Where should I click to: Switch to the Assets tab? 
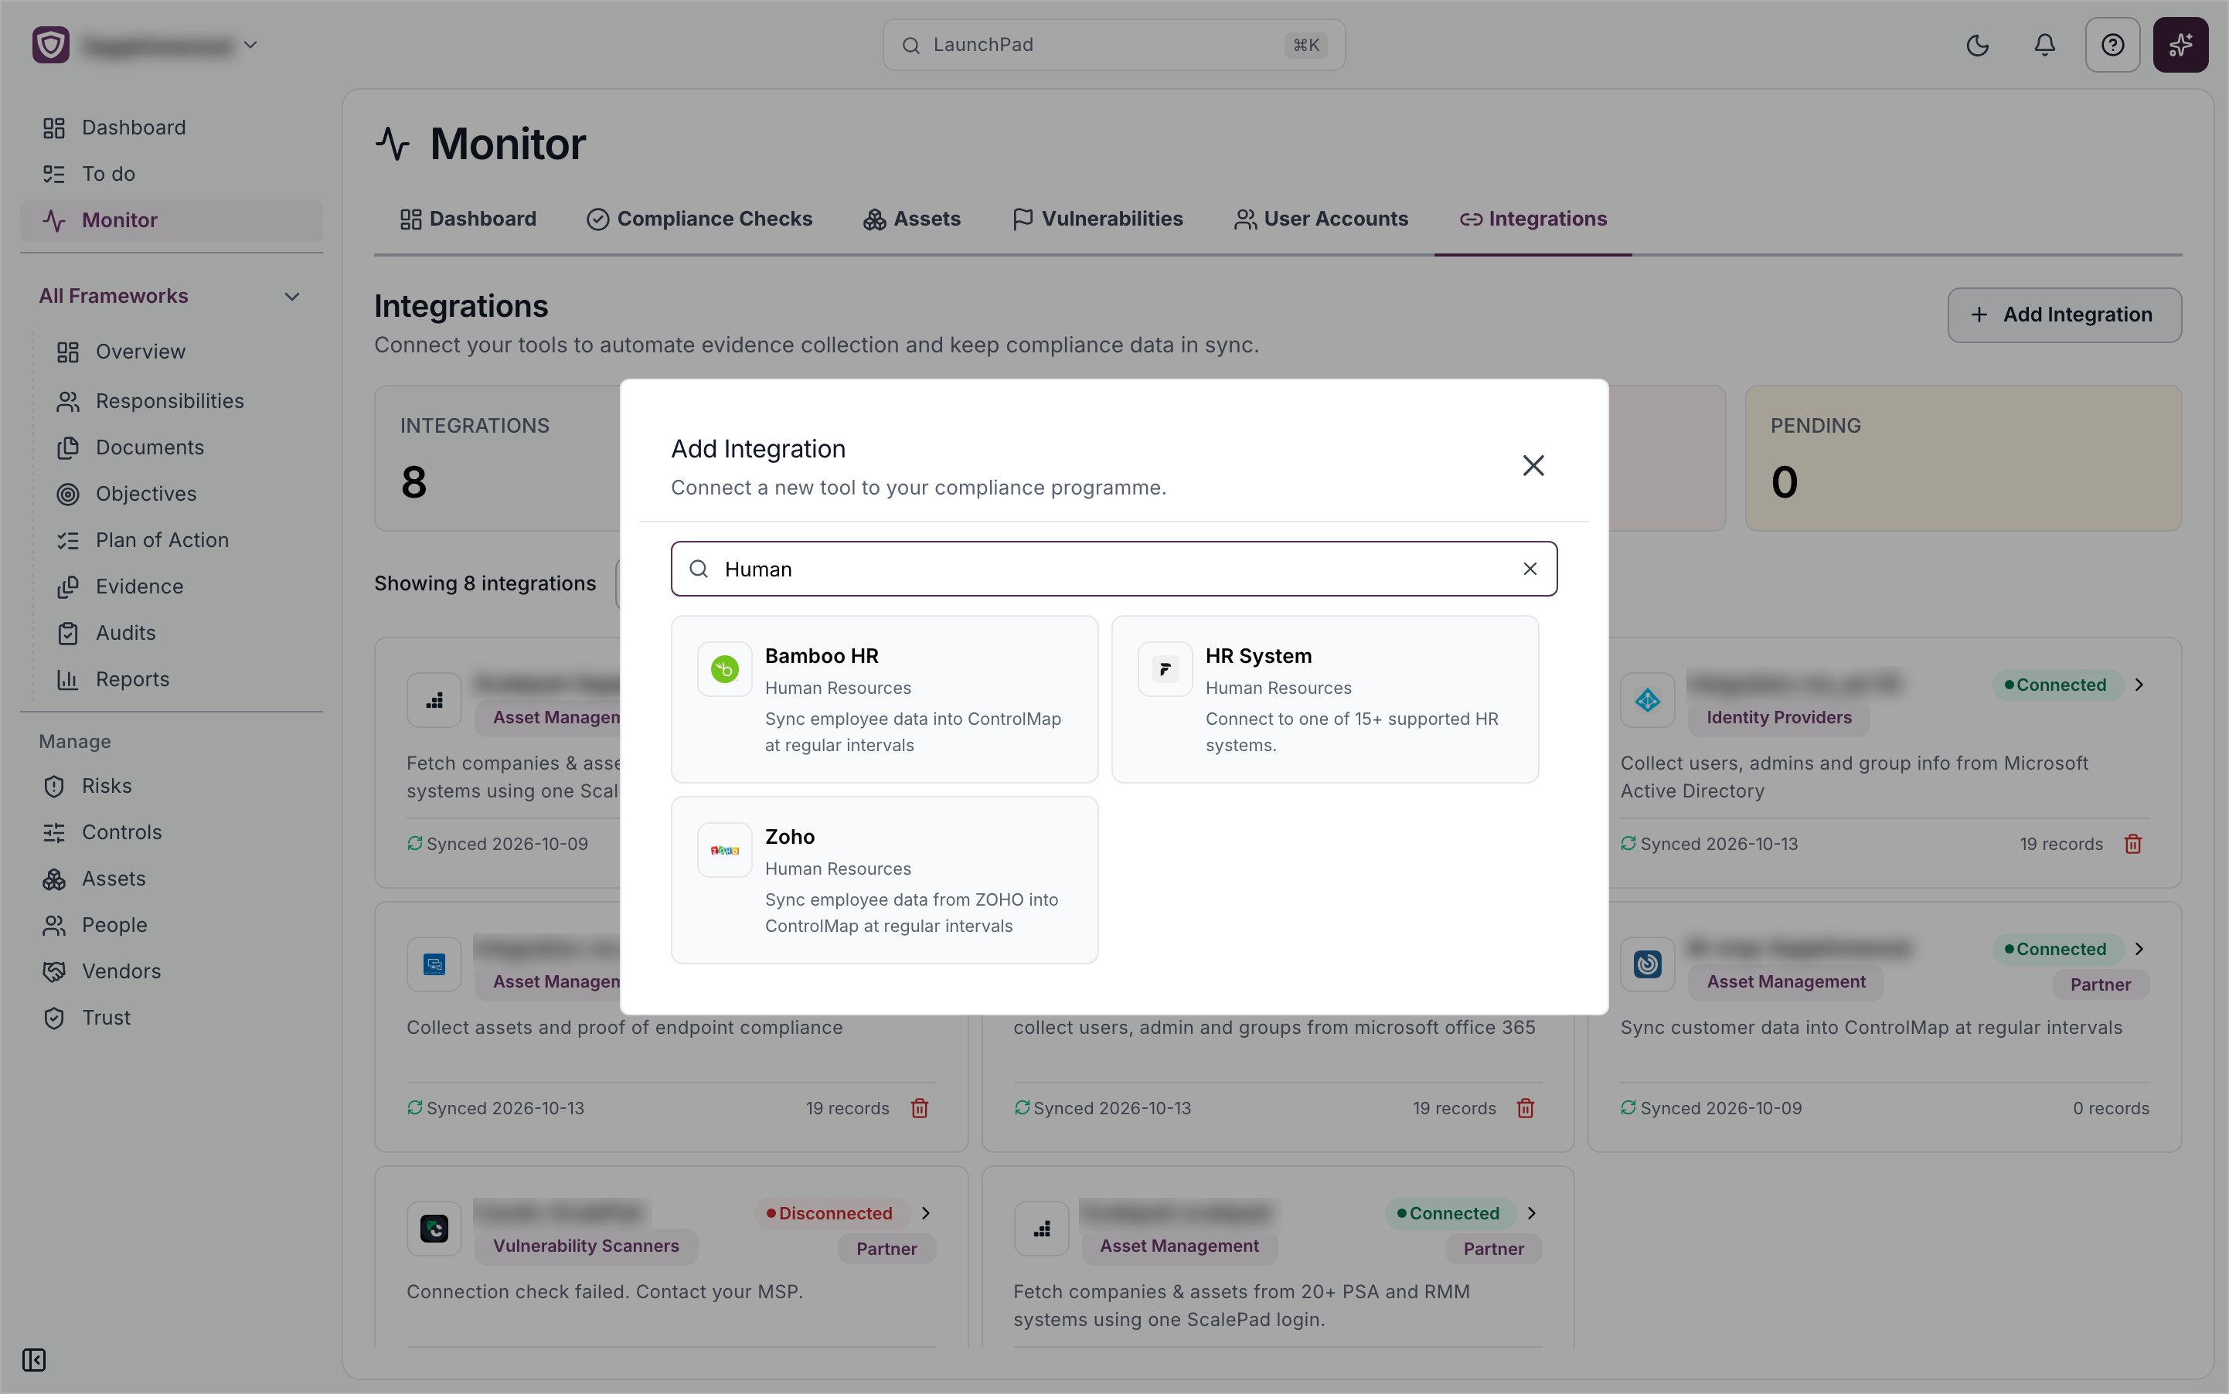point(912,219)
